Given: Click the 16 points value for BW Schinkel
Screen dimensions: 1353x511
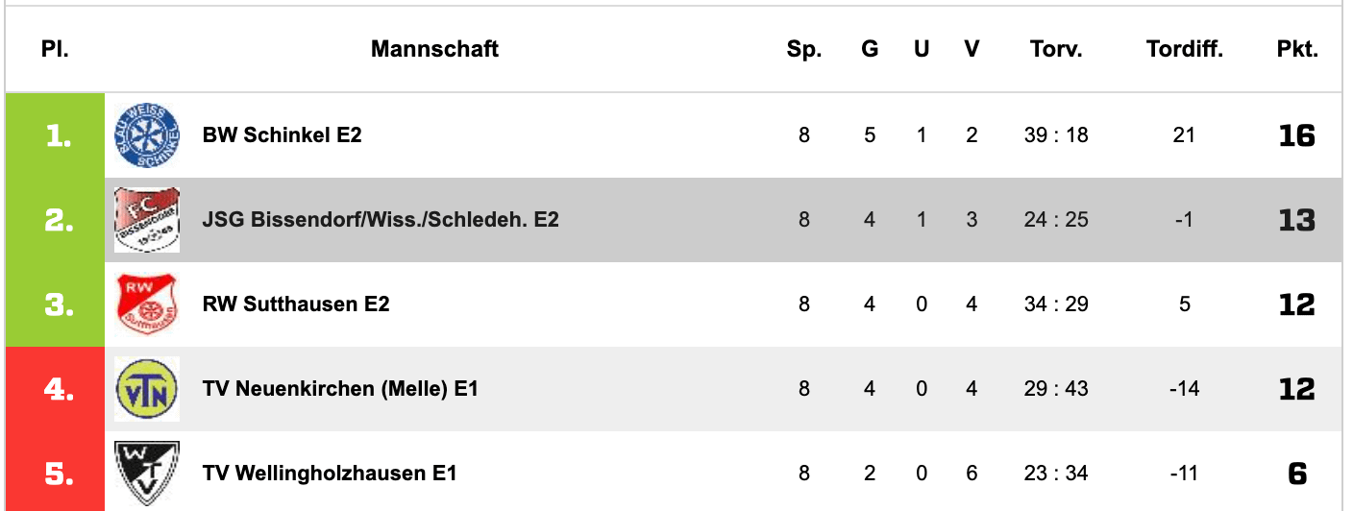Looking at the screenshot, I should click(x=1297, y=135).
